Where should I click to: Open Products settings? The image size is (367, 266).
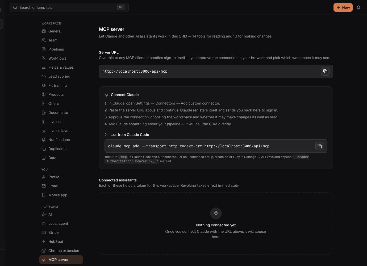tap(61, 94)
